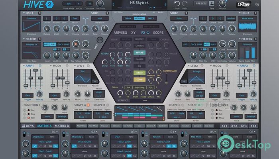The width and height of the screenshot is (279, 159).
Task: Open AMP1 gear options icon
Action: click(40, 66)
